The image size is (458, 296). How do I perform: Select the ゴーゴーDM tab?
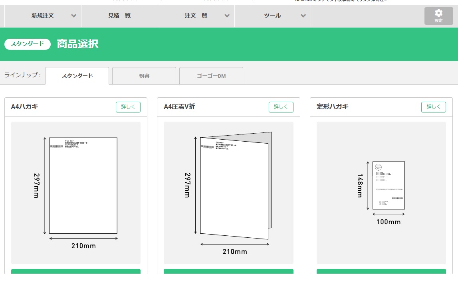pyautogui.click(x=211, y=76)
